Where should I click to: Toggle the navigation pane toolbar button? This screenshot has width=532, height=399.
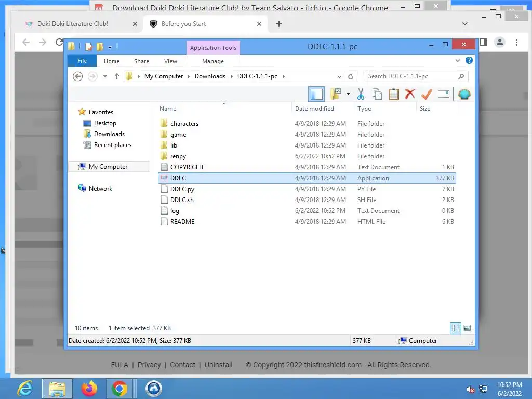tap(316, 94)
